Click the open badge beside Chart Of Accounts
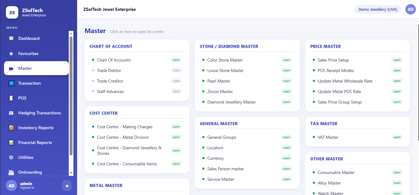Viewport: 419px width, 195px height. coord(176,60)
